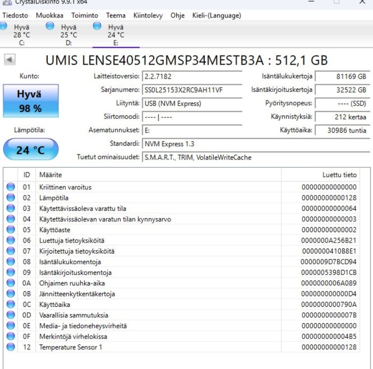Click the Standardi field NVM Express 1.3
This screenshot has height=369, width=373.
(256, 144)
